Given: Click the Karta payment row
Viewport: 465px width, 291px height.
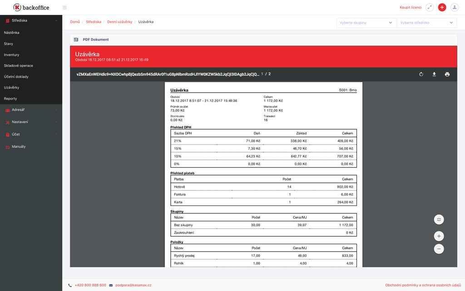Looking at the screenshot, I should point(264,202).
